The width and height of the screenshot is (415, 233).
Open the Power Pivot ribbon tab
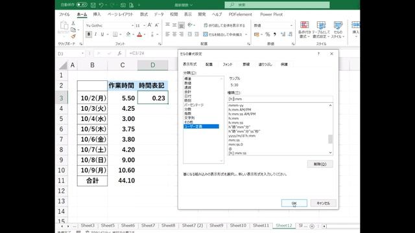point(271,14)
